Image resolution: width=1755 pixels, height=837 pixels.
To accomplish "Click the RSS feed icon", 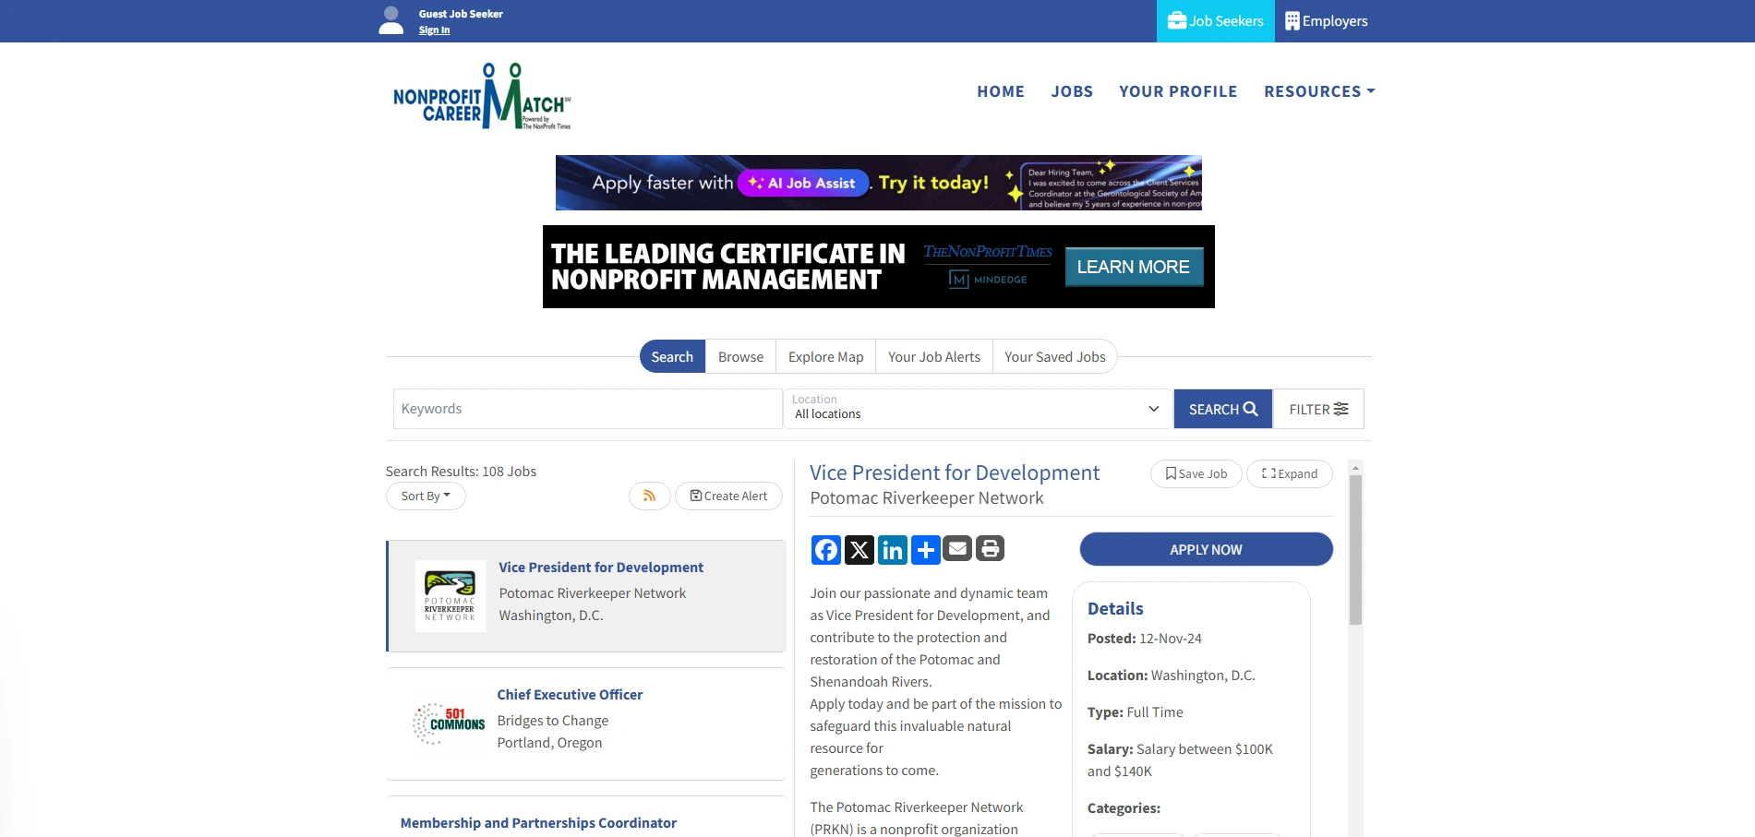I will coord(649,496).
